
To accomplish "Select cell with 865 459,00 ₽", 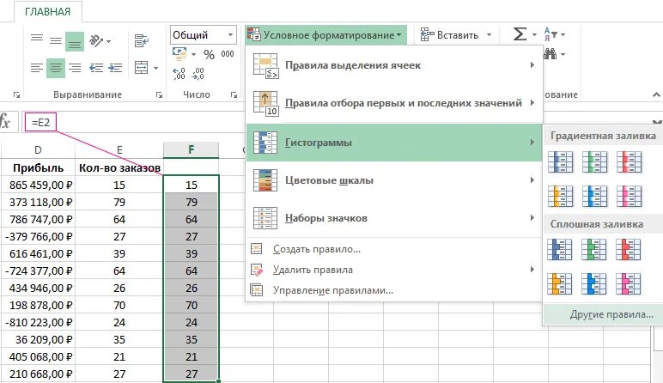I will pyautogui.click(x=38, y=185).
